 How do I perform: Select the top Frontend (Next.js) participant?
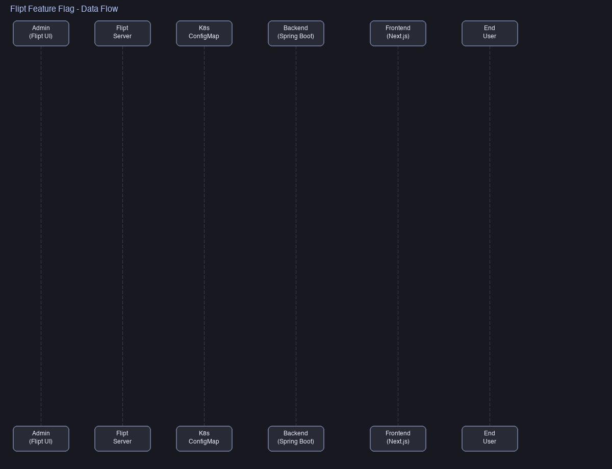[398, 33]
